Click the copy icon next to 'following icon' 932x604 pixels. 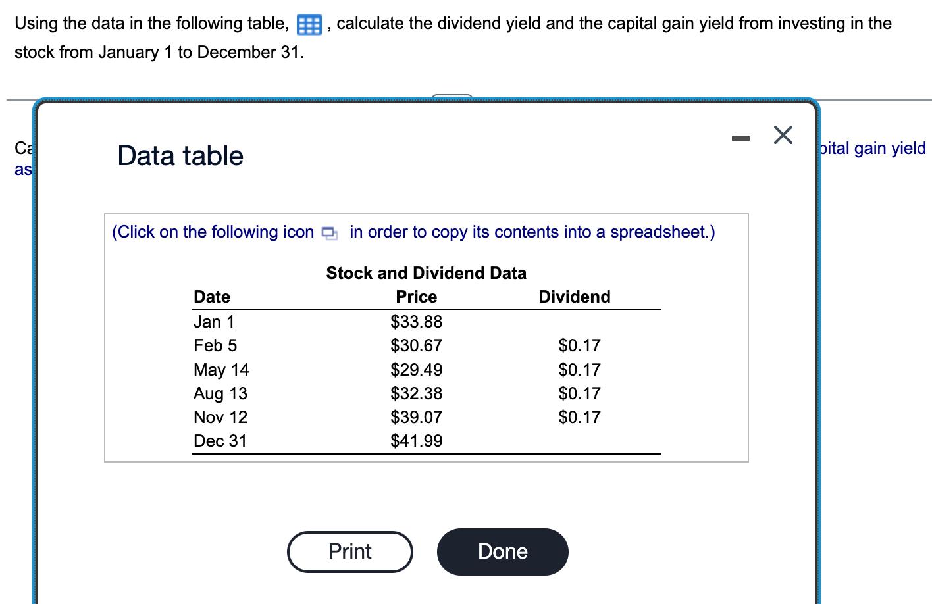pyautogui.click(x=330, y=233)
